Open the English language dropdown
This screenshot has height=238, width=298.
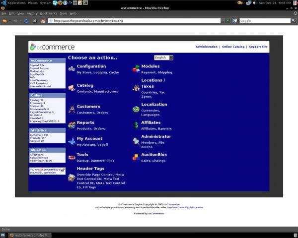163,58
